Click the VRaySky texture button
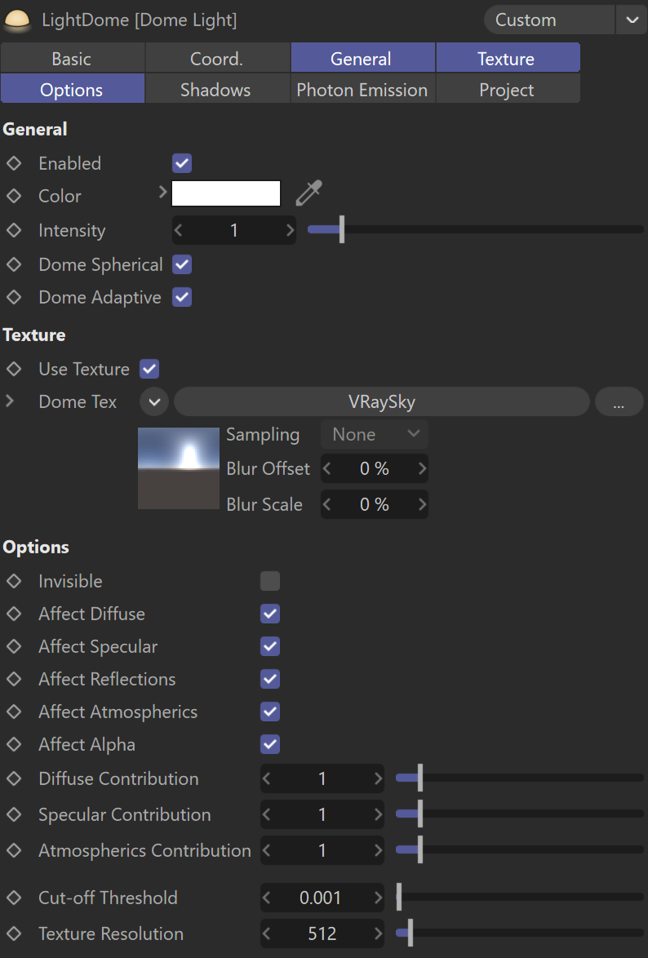648x958 pixels. point(382,402)
